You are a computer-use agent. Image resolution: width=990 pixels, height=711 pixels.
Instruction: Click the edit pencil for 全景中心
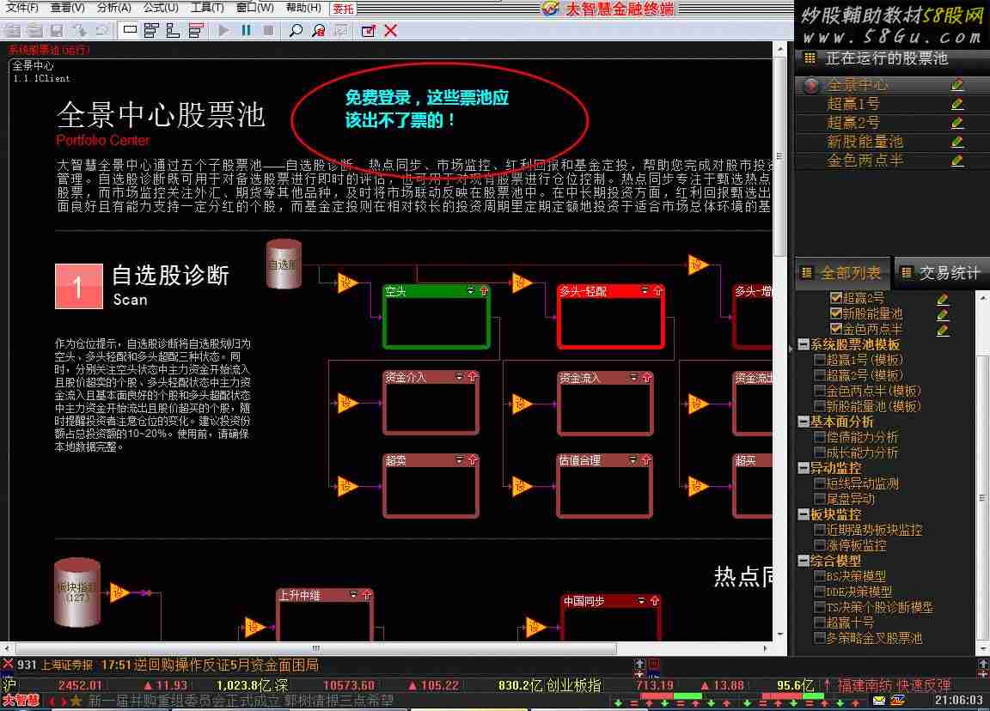957,84
